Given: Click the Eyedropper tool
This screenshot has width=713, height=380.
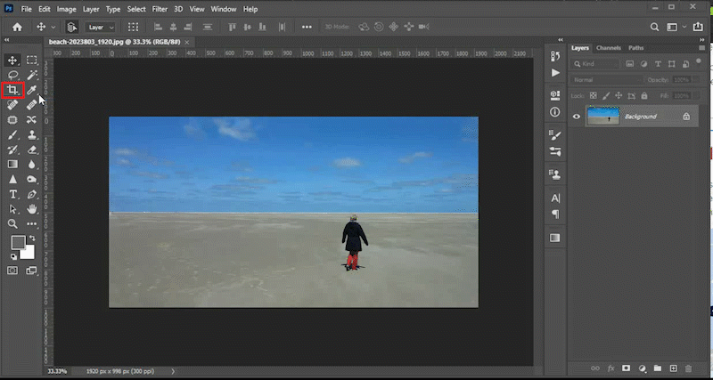Looking at the screenshot, I should pos(32,90).
